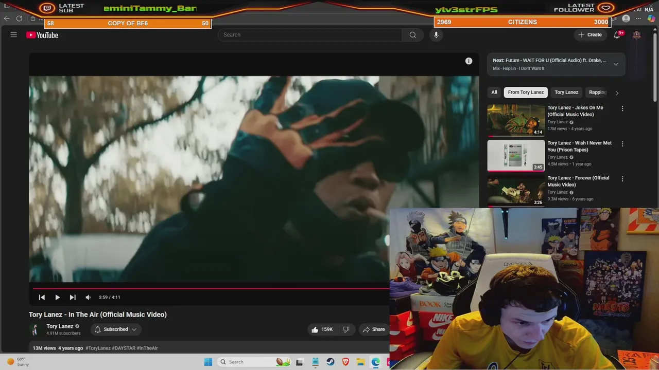
Task: Like the video with thumbs up
Action: pyautogui.click(x=322, y=329)
